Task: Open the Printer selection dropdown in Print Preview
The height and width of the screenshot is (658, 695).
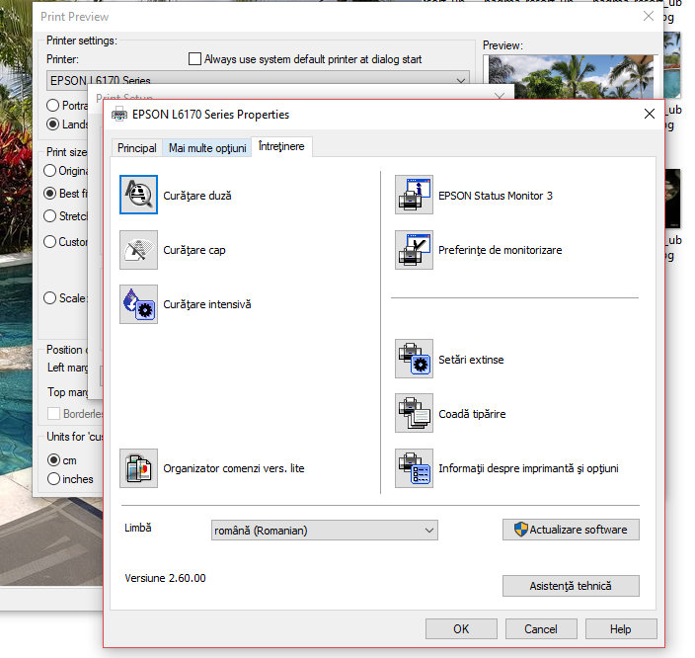Action: (258, 80)
